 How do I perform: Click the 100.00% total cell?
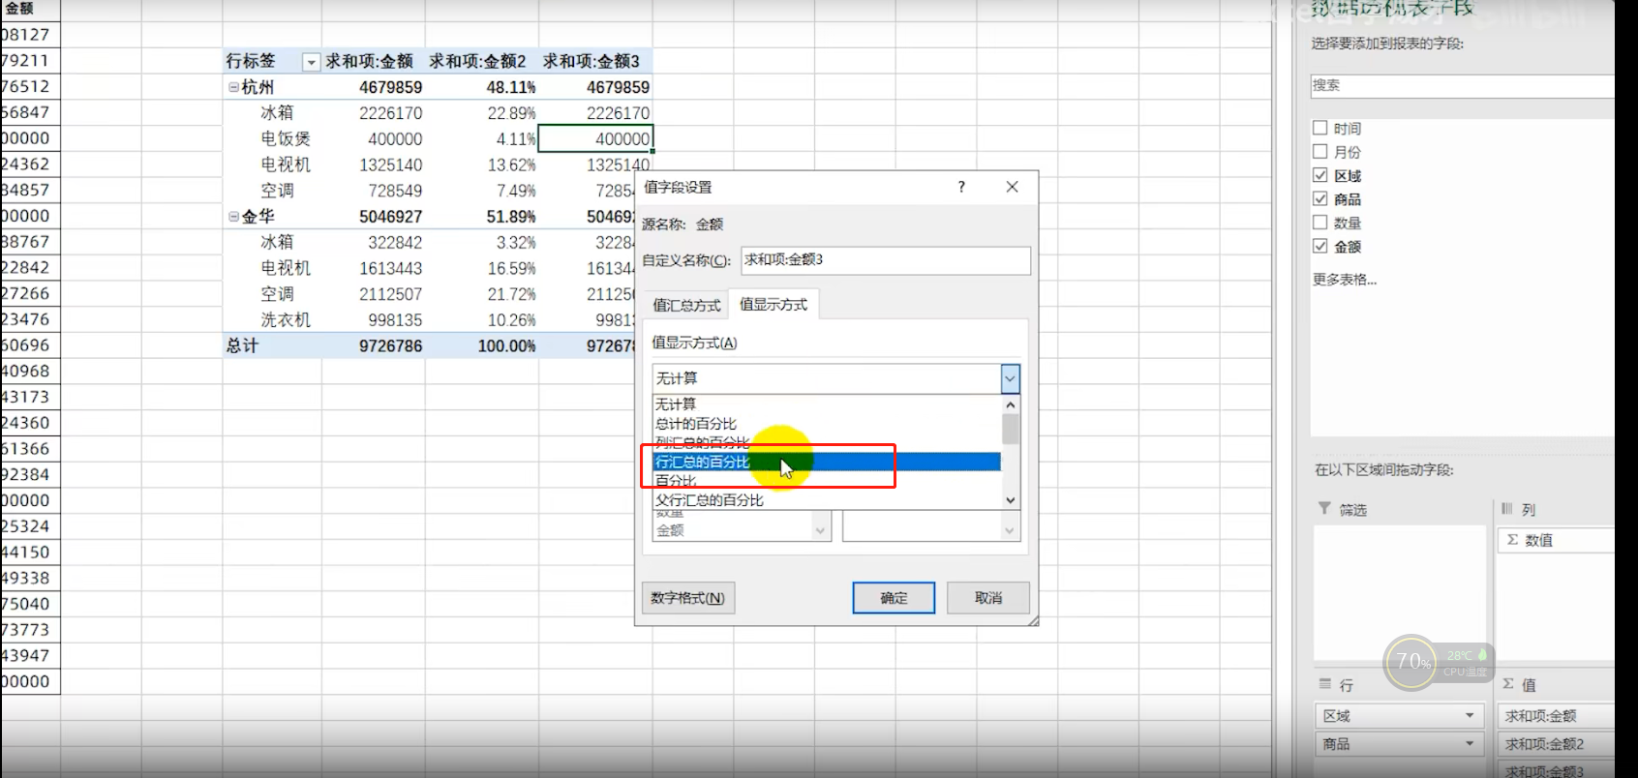click(x=506, y=345)
